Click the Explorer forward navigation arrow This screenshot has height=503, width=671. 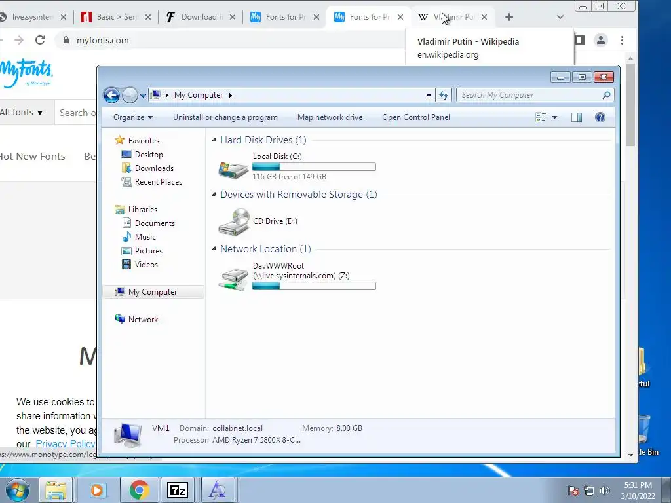[130, 95]
